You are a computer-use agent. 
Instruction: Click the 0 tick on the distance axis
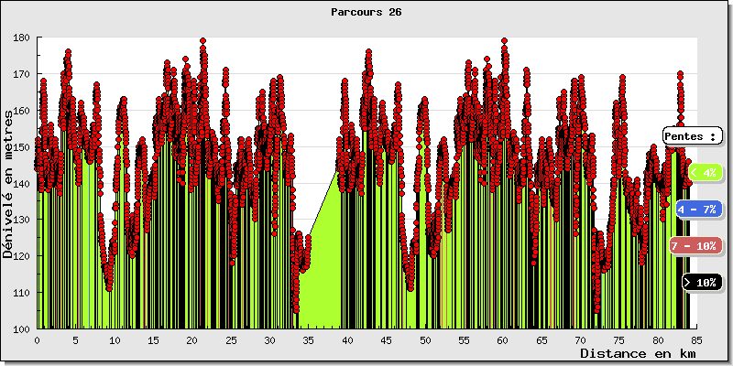37,339
